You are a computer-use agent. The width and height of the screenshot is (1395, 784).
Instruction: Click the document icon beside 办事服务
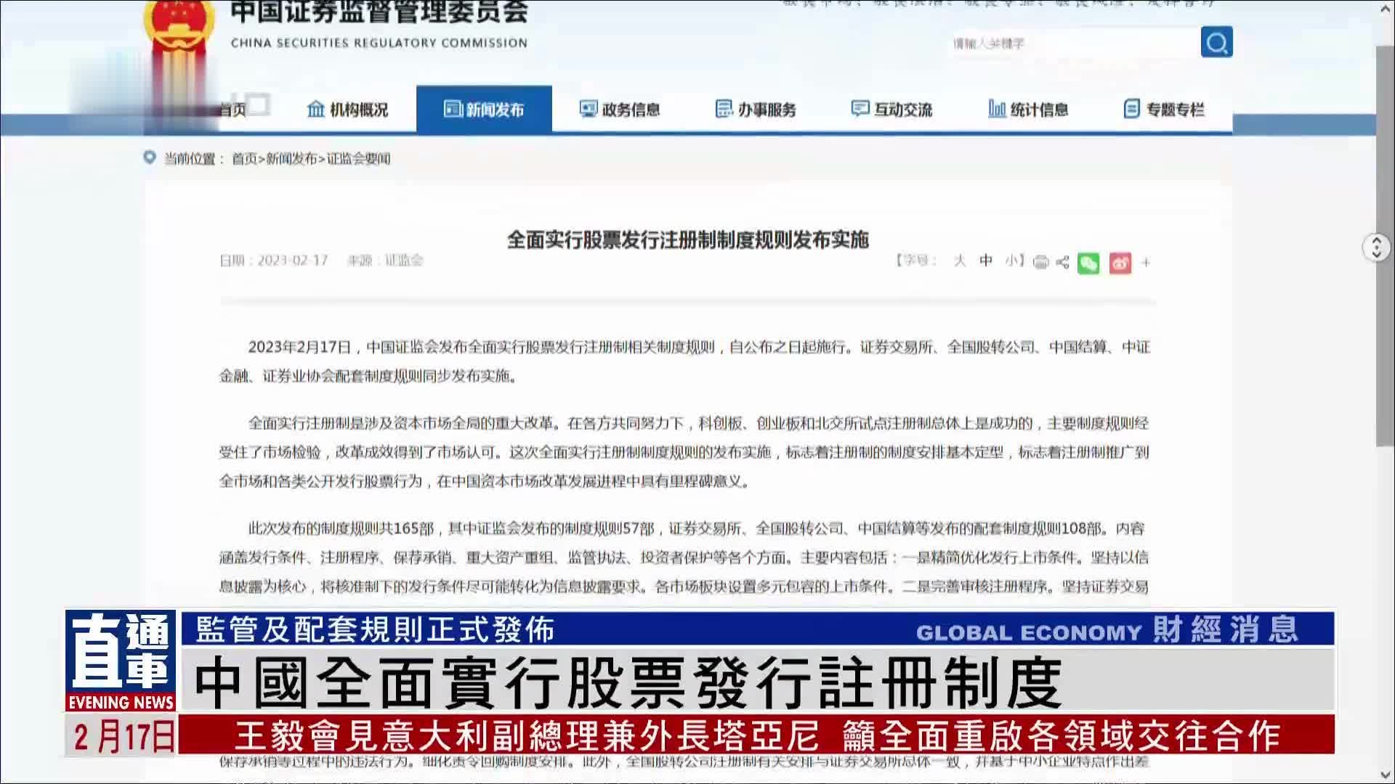(724, 109)
